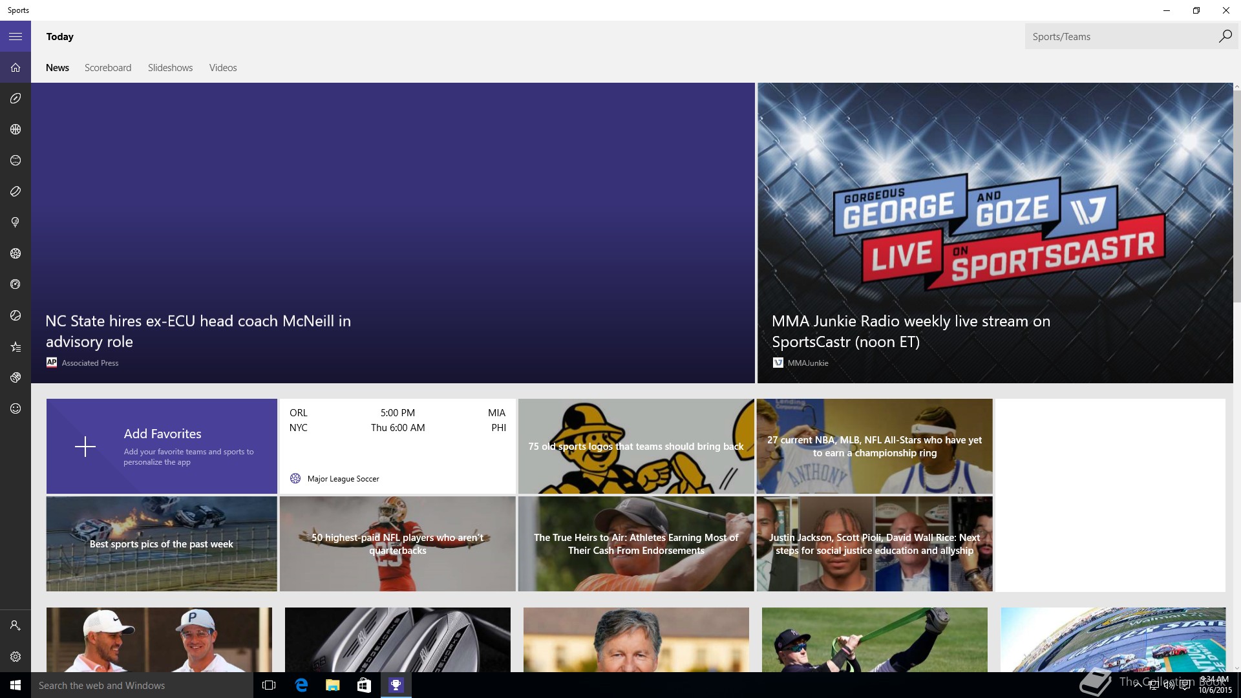Go to the Home section in sidebar
The width and height of the screenshot is (1241, 698).
pyautogui.click(x=16, y=67)
